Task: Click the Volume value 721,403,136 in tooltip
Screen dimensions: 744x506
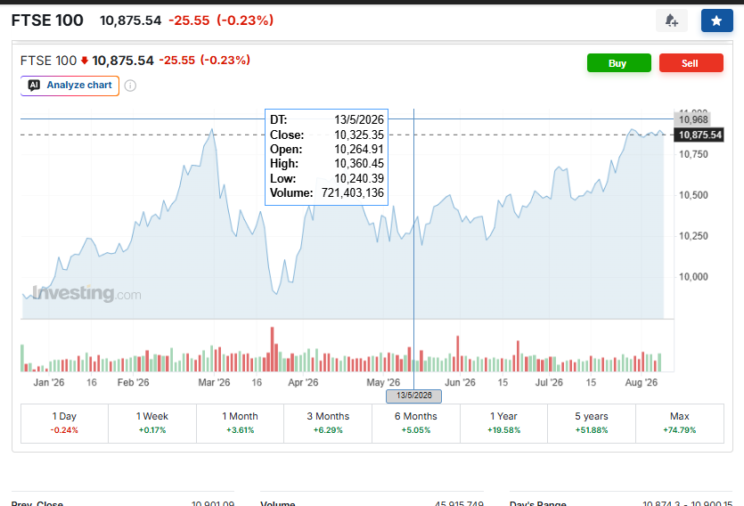Action: coord(353,193)
